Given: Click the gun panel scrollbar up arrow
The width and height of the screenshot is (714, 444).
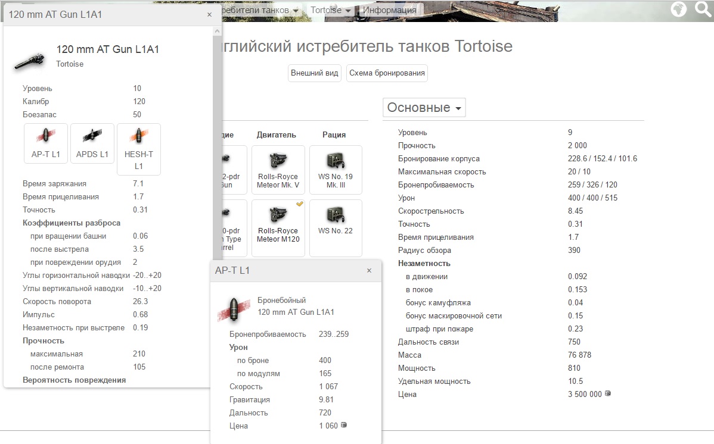Looking at the screenshot, I should (x=217, y=31).
